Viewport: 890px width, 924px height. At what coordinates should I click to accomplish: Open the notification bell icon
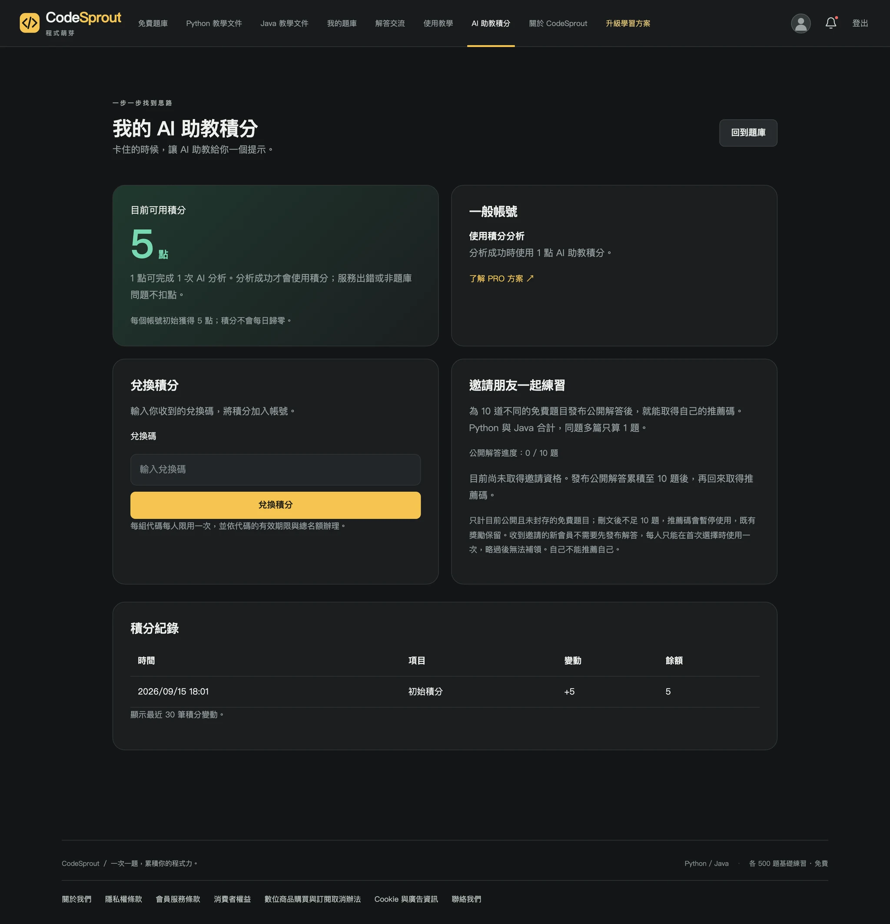point(831,23)
